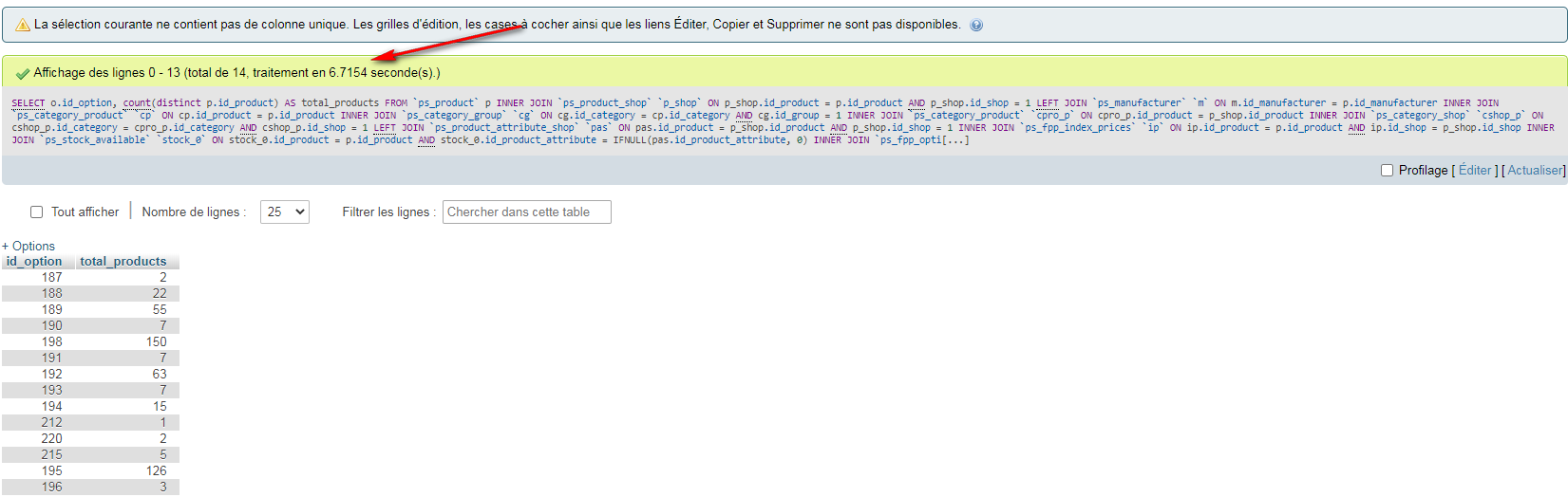Click the id_option cell with value 196
1568x497 pixels.
point(51,488)
